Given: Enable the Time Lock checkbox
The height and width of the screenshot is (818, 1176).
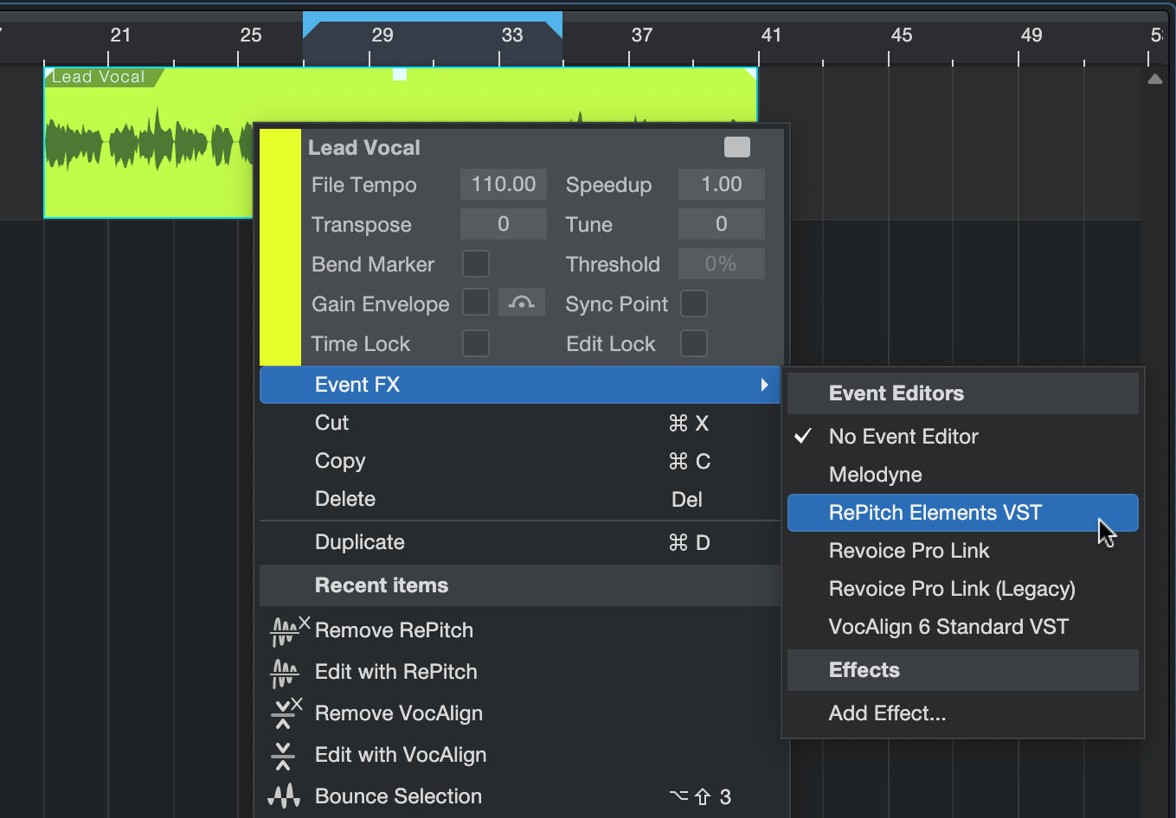Looking at the screenshot, I should 476,343.
